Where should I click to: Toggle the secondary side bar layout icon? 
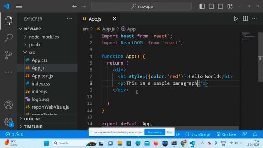[x=220, y=7]
